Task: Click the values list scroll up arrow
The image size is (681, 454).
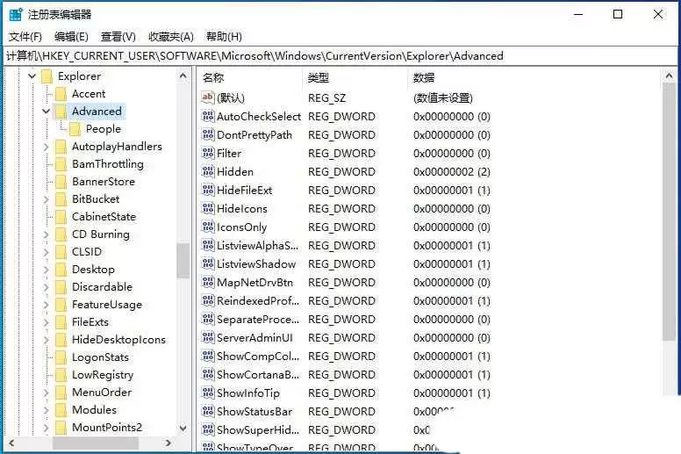Action: 670,76
